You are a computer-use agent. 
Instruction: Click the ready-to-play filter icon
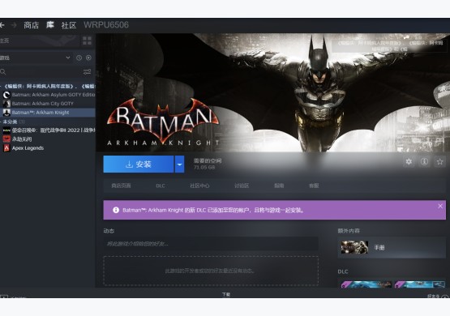(x=88, y=58)
